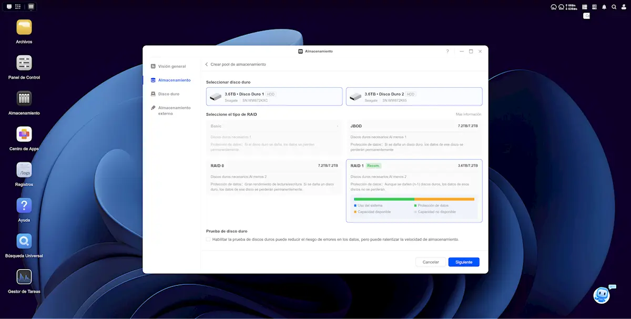Open the Disco duro sidebar section
This screenshot has height=319, width=631.
tap(168, 94)
